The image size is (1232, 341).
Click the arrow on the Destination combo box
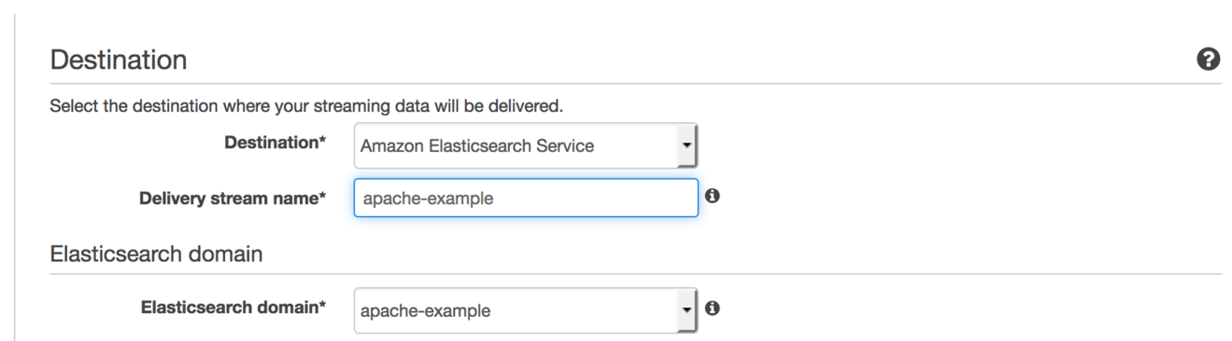coord(687,145)
